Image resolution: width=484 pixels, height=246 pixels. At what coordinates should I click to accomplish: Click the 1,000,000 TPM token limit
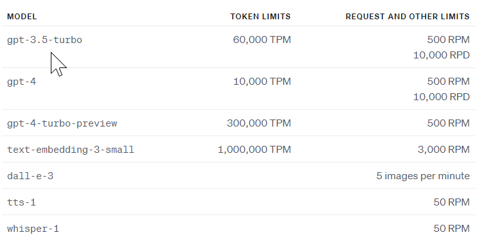click(255, 150)
